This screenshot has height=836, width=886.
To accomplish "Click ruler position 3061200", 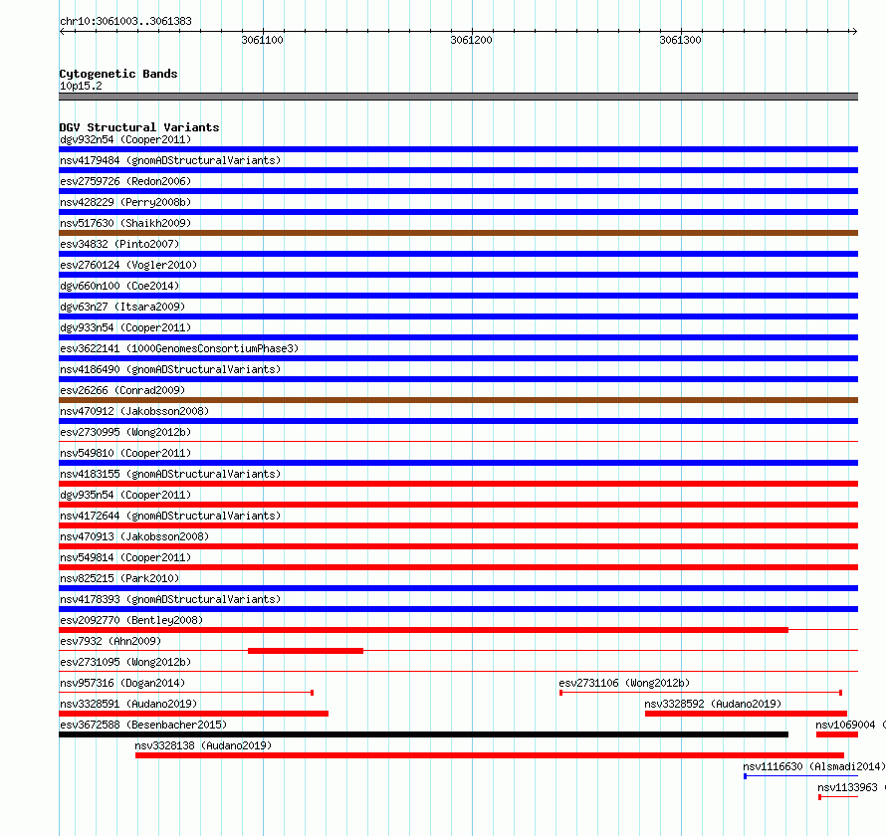I will pyautogui.click(x=471, y=40).
